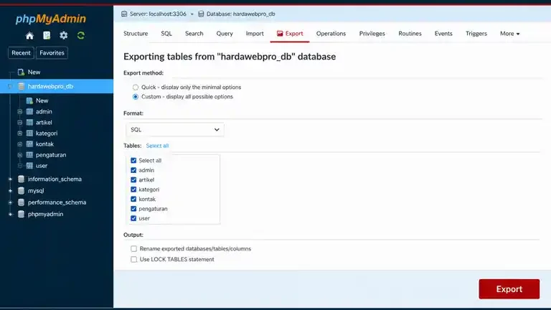The height and width of the screenshot is (310, 551).
Task: Open the Query tab
Action: (x=225, y=34)
